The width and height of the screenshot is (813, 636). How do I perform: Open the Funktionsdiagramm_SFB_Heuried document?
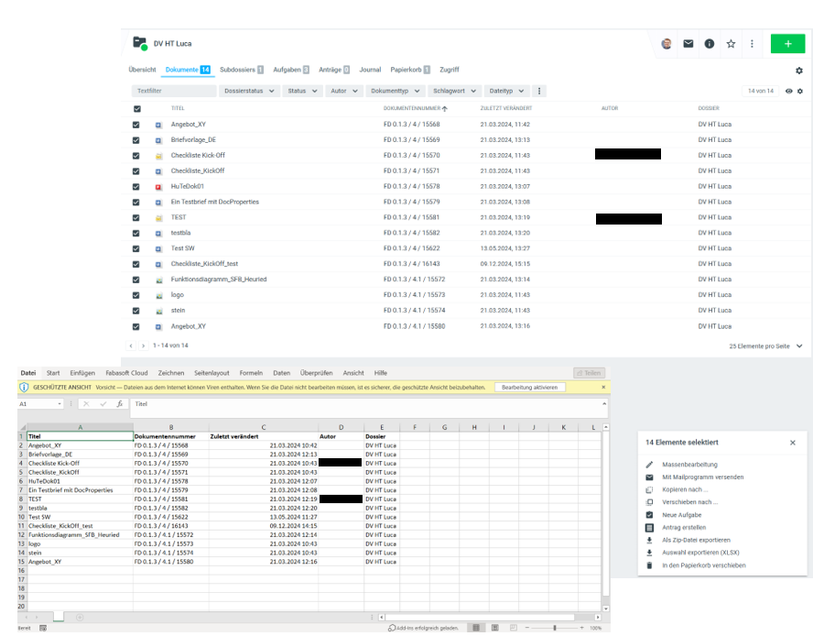(x=218, y=280)
